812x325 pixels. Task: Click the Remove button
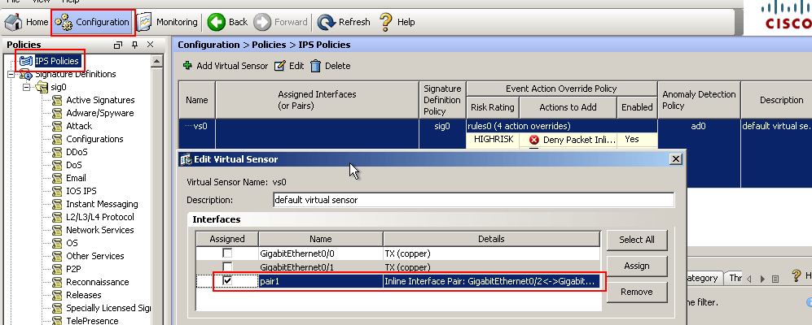(x=636, y=292)
